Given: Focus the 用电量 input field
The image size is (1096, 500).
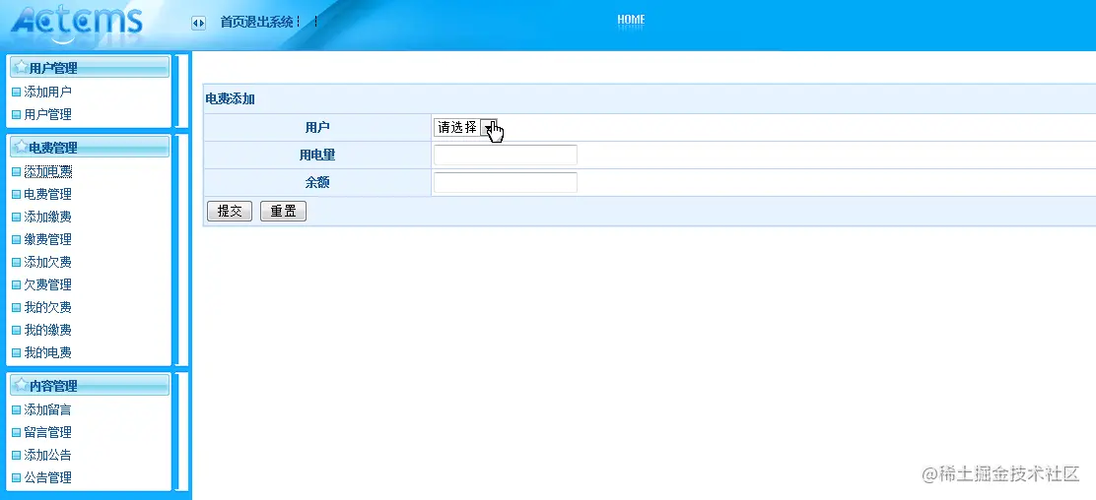Looking at the screenshot, I should point(506,156).
